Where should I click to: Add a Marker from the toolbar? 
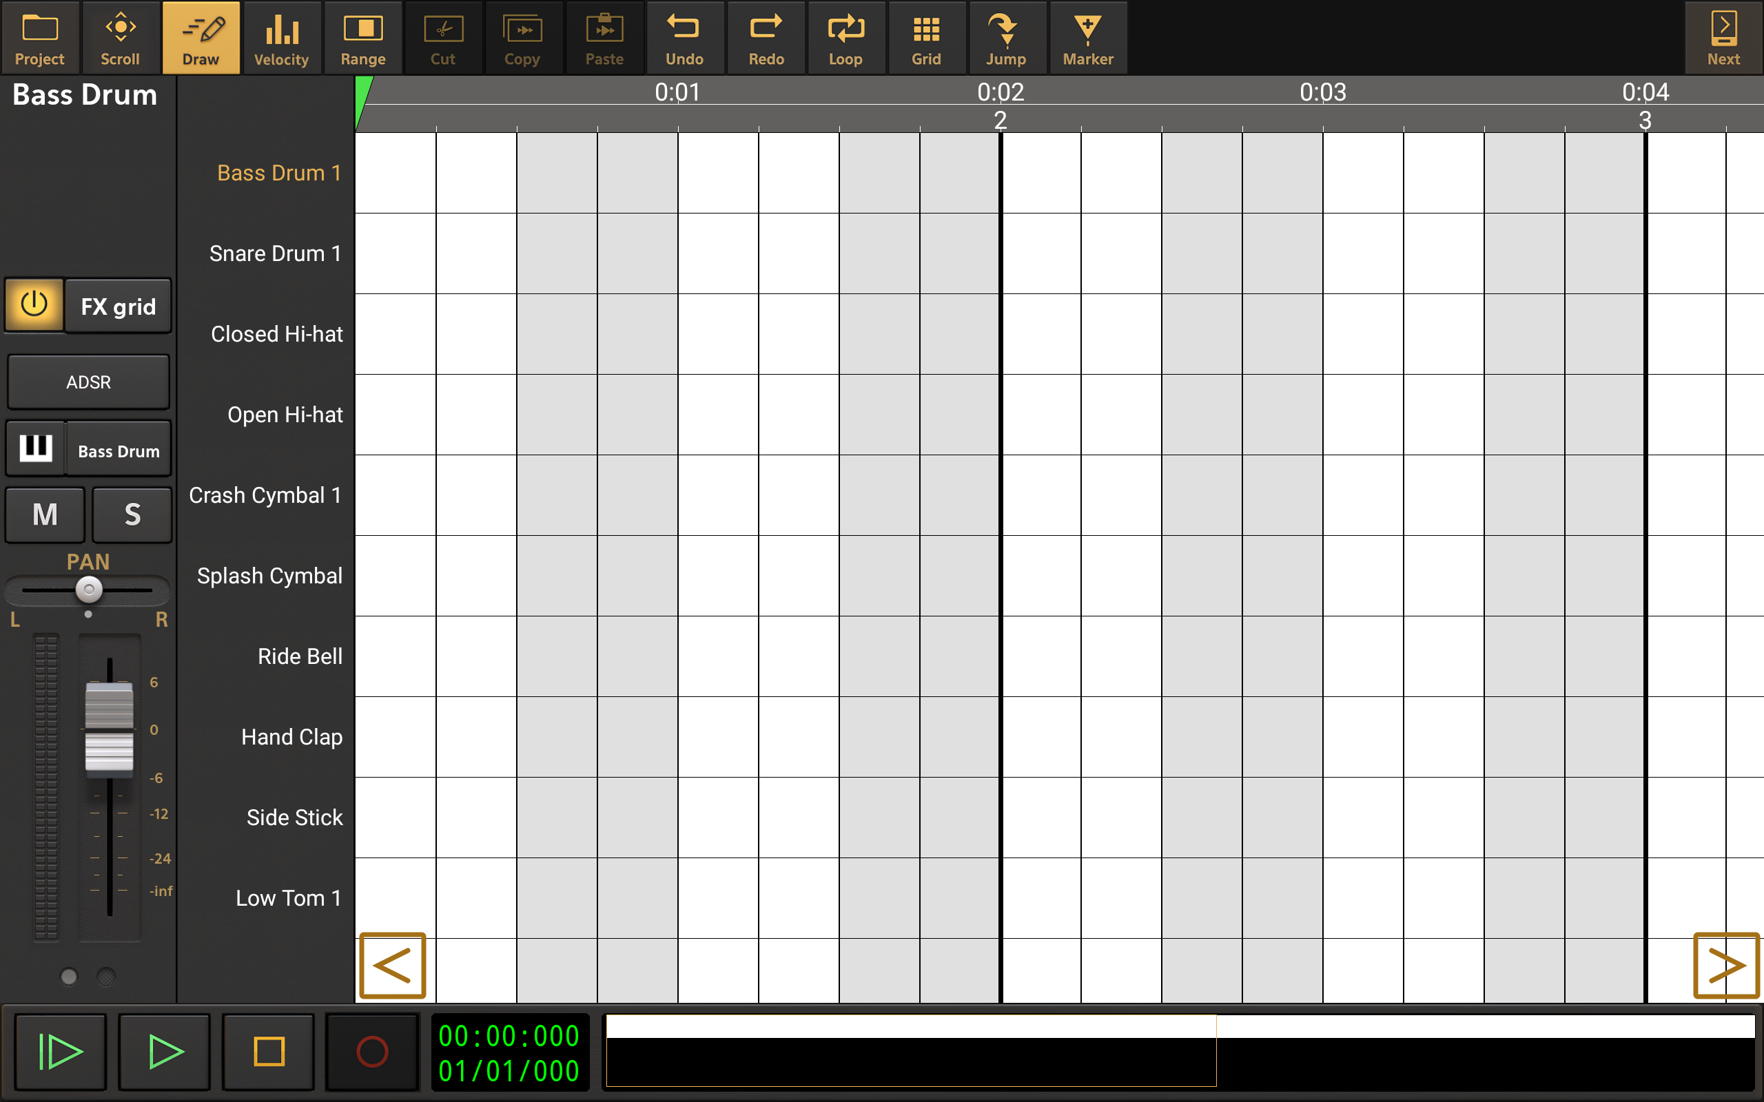(1087, 38)
